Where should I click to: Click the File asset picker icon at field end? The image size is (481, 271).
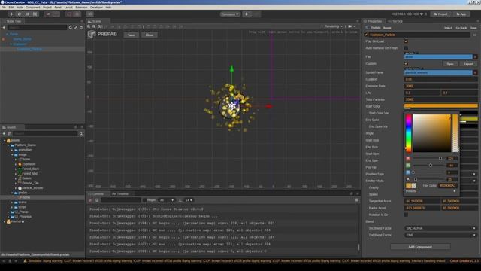pos(475,57)
